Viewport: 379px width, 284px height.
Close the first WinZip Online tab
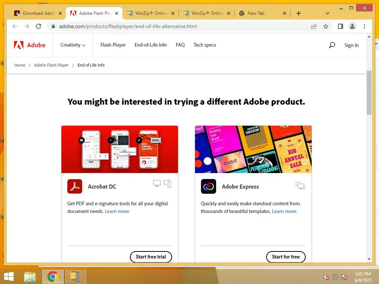coord(173,13)
